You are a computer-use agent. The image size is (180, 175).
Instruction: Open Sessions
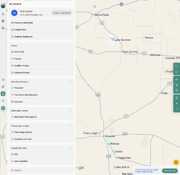tap(41, 102)
